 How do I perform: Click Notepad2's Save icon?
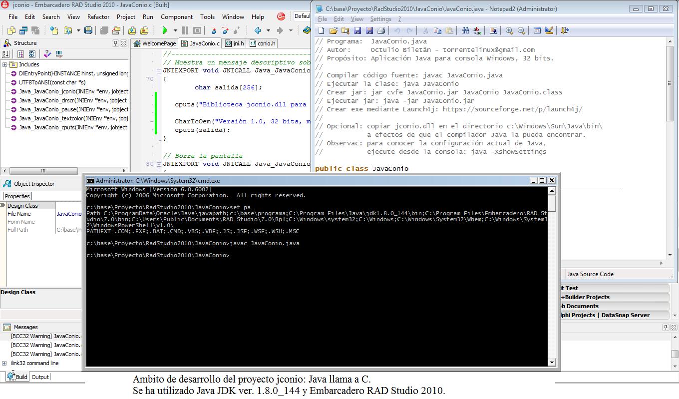[x=357, y=30]
